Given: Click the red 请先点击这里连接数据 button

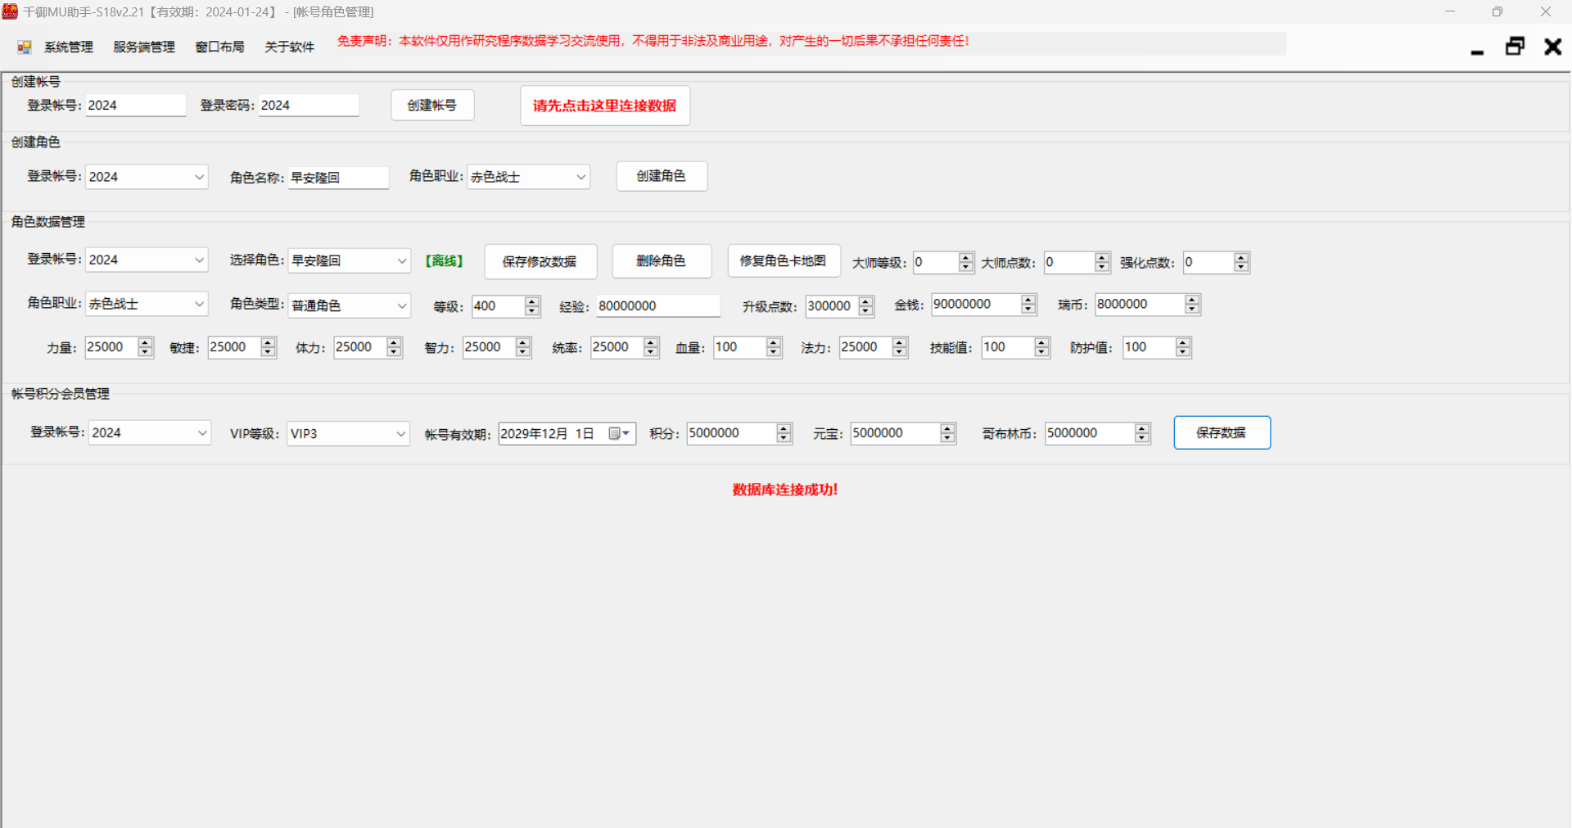Looking at the screenshot, I should click(604, 106).
